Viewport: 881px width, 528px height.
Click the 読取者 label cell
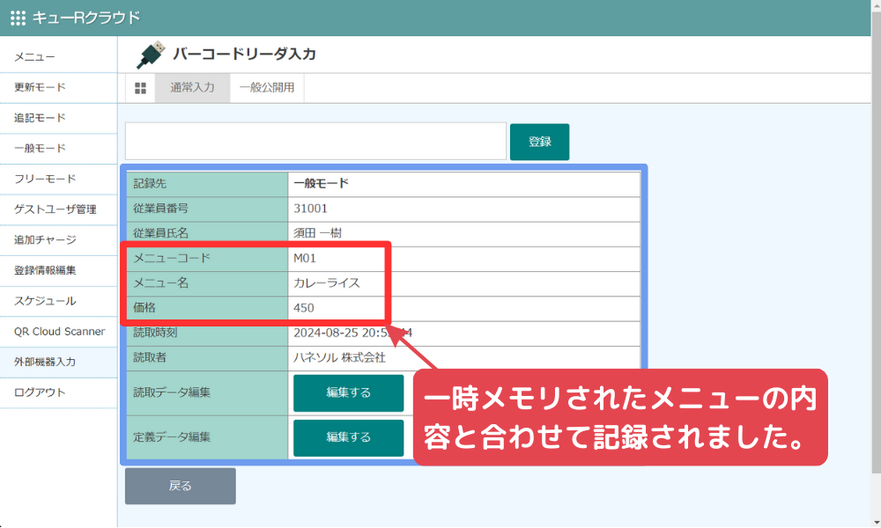point(207,358)
